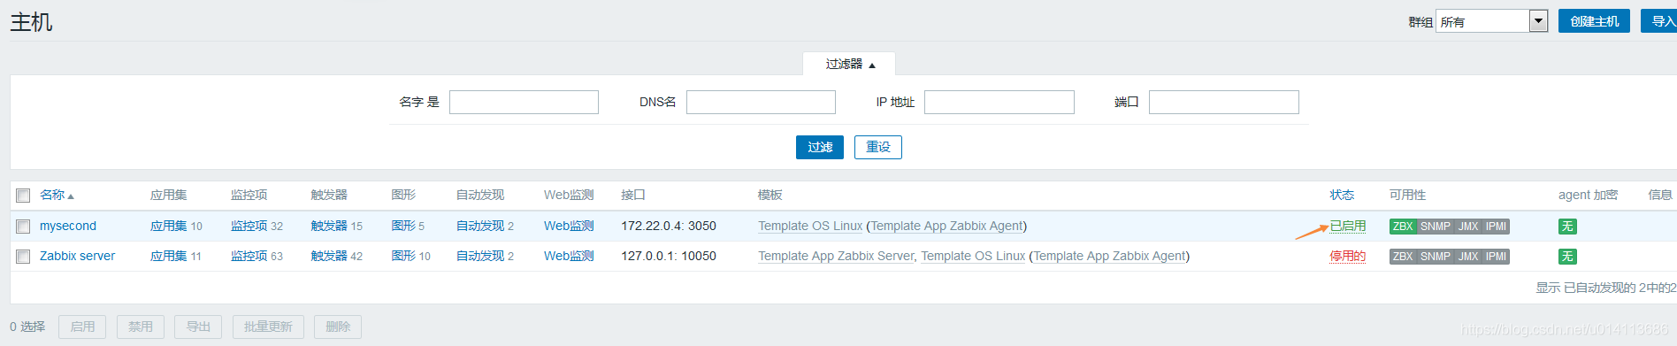Check the mysecond host checkbox
1677x346 pixels.
[x=23, y=227]
